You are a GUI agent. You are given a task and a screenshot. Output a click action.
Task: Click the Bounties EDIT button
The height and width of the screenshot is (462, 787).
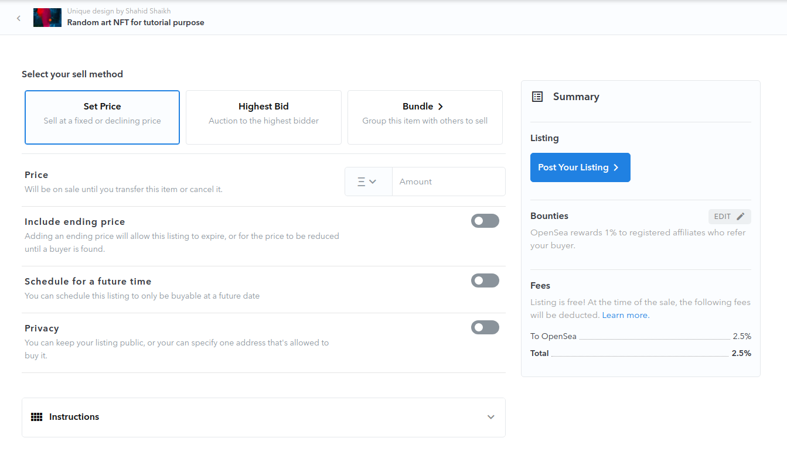[730, 217]
